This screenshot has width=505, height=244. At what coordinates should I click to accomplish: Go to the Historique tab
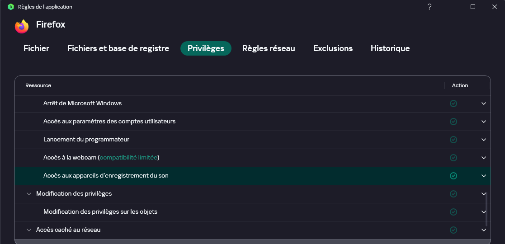(x=390, y=48)
